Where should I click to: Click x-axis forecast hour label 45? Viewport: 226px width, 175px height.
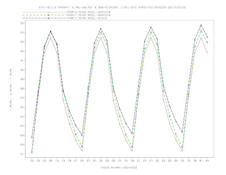126,161
